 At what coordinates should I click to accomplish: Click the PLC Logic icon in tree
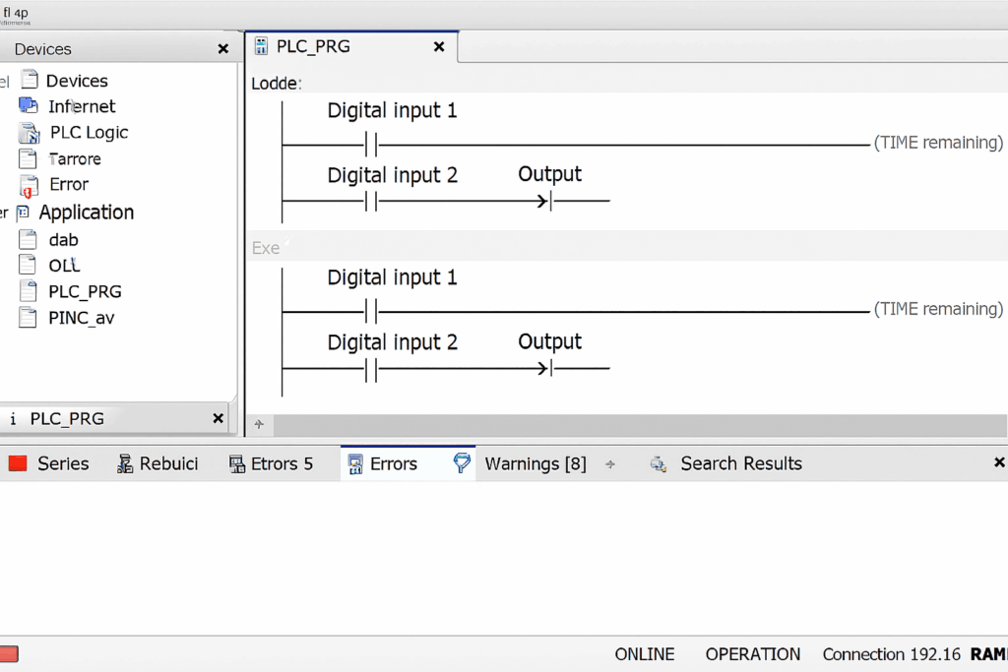tap(29, 133)
